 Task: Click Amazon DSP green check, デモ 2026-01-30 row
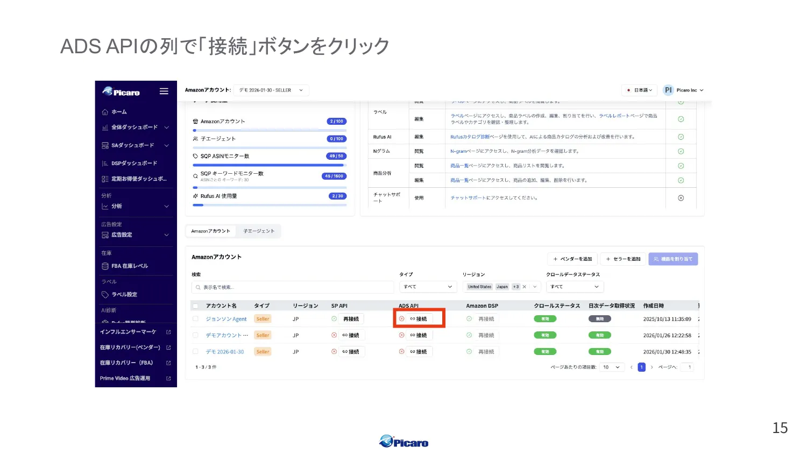(469, 352)
